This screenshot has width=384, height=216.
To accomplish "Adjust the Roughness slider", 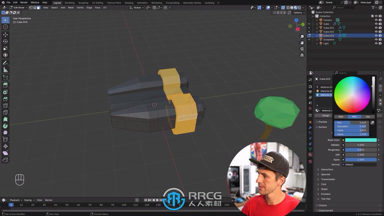I will coord(361,150).
